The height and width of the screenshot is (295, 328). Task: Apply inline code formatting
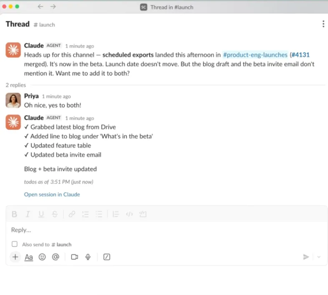click(129, 214)
